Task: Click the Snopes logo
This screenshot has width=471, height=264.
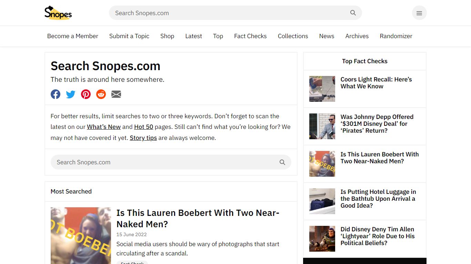Action: 58,13
